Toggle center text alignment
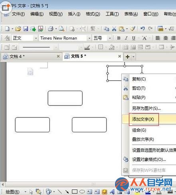This screenshot has height=195, width=176. pos(166,38)
